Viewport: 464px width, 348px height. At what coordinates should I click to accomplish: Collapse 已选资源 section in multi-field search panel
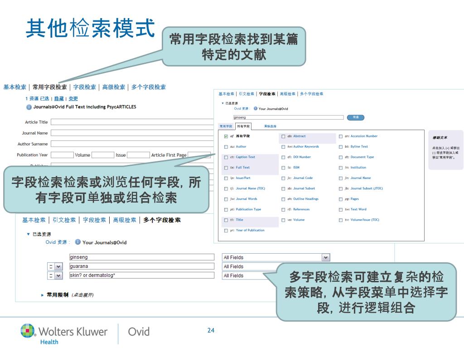(x=29, y=234)
